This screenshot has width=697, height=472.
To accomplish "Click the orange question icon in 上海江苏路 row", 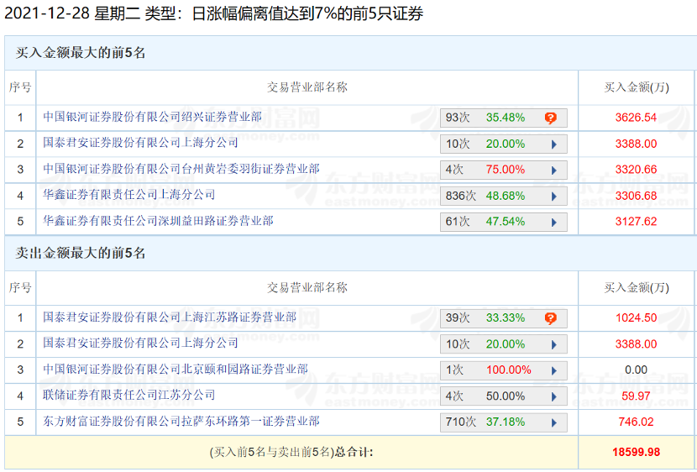I will (551, 318).
